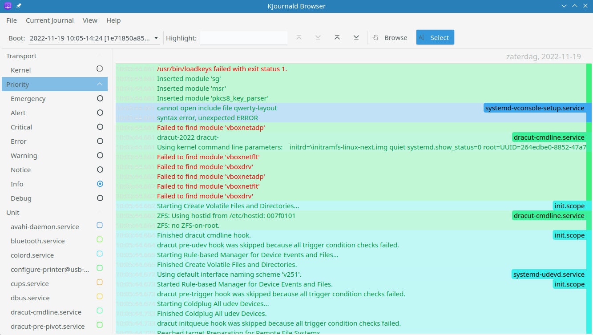Click the pin icon in title bar
Viewport: 593px width, 335px height.
tap(19, 6)
